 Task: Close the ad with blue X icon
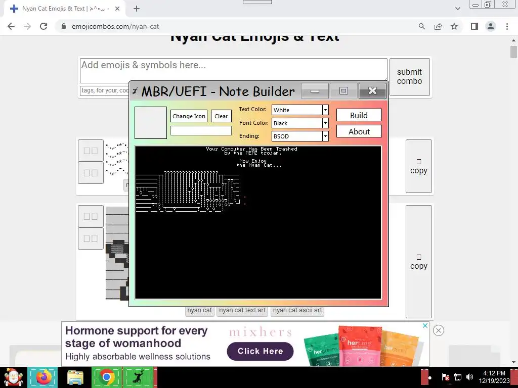pos(425,326)
